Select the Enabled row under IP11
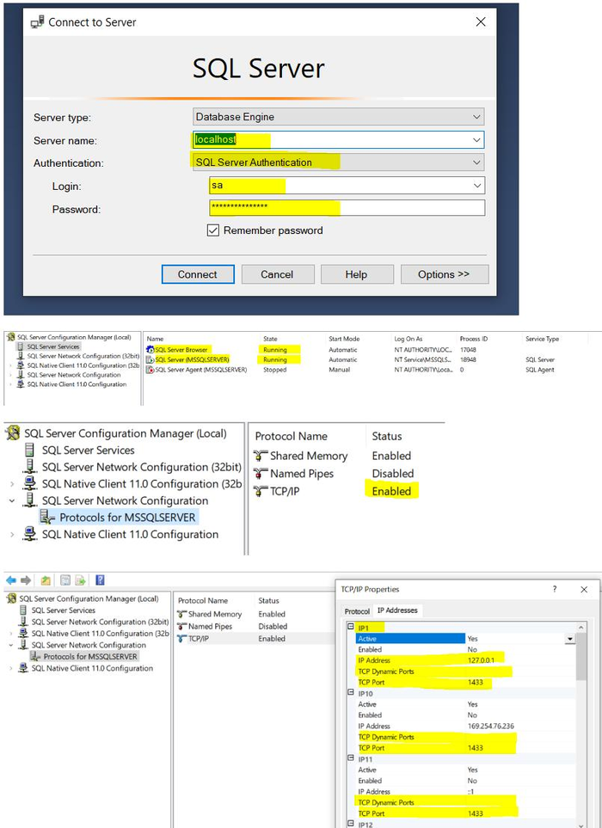 tap(464, 781)
